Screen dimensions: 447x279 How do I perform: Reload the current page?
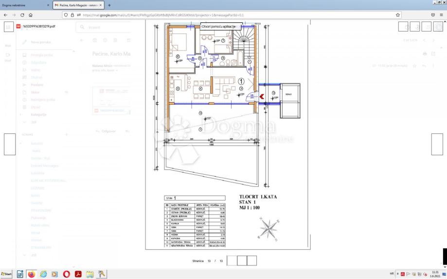coord(22,15)
